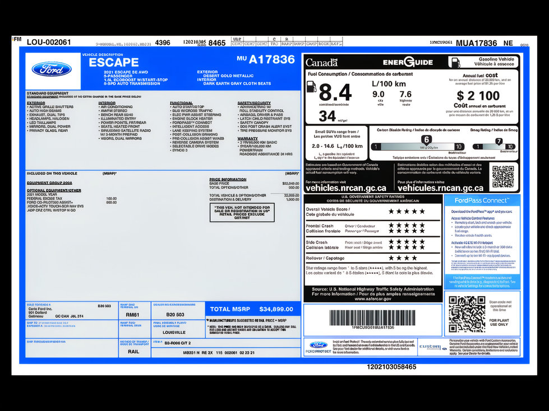Click the Ford Protect logo
The image size is (549, 411).
click(319, 347)
